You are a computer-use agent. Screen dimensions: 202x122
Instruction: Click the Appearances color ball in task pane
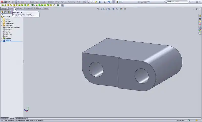(x=200, y=30)
